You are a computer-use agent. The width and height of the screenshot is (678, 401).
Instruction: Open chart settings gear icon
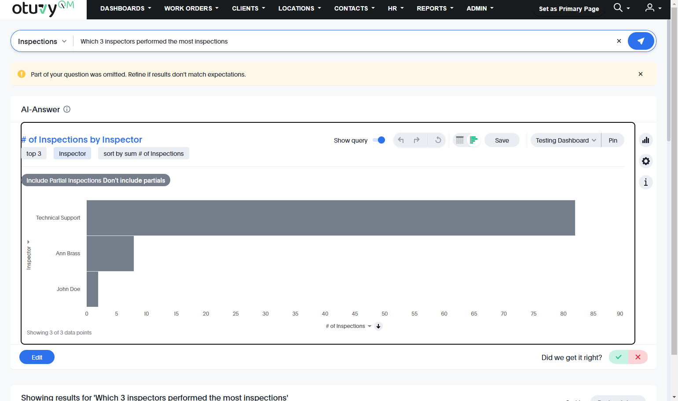[x=645, y=161]
